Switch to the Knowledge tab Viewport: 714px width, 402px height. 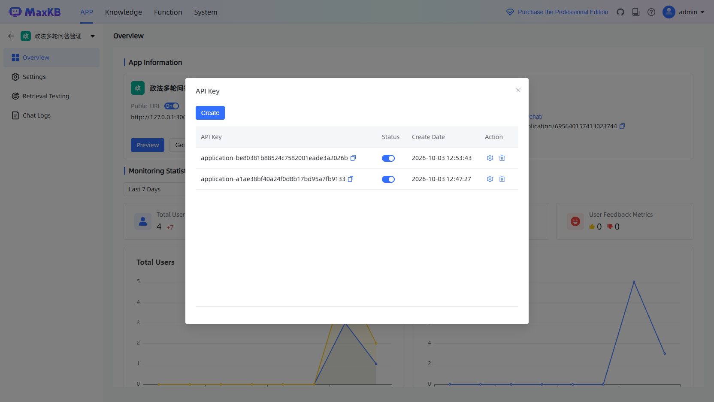tap(124, 12)
